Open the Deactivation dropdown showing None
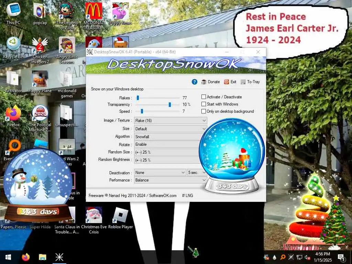The width and height of the screenshot is (352, 264). click(160, 173)
